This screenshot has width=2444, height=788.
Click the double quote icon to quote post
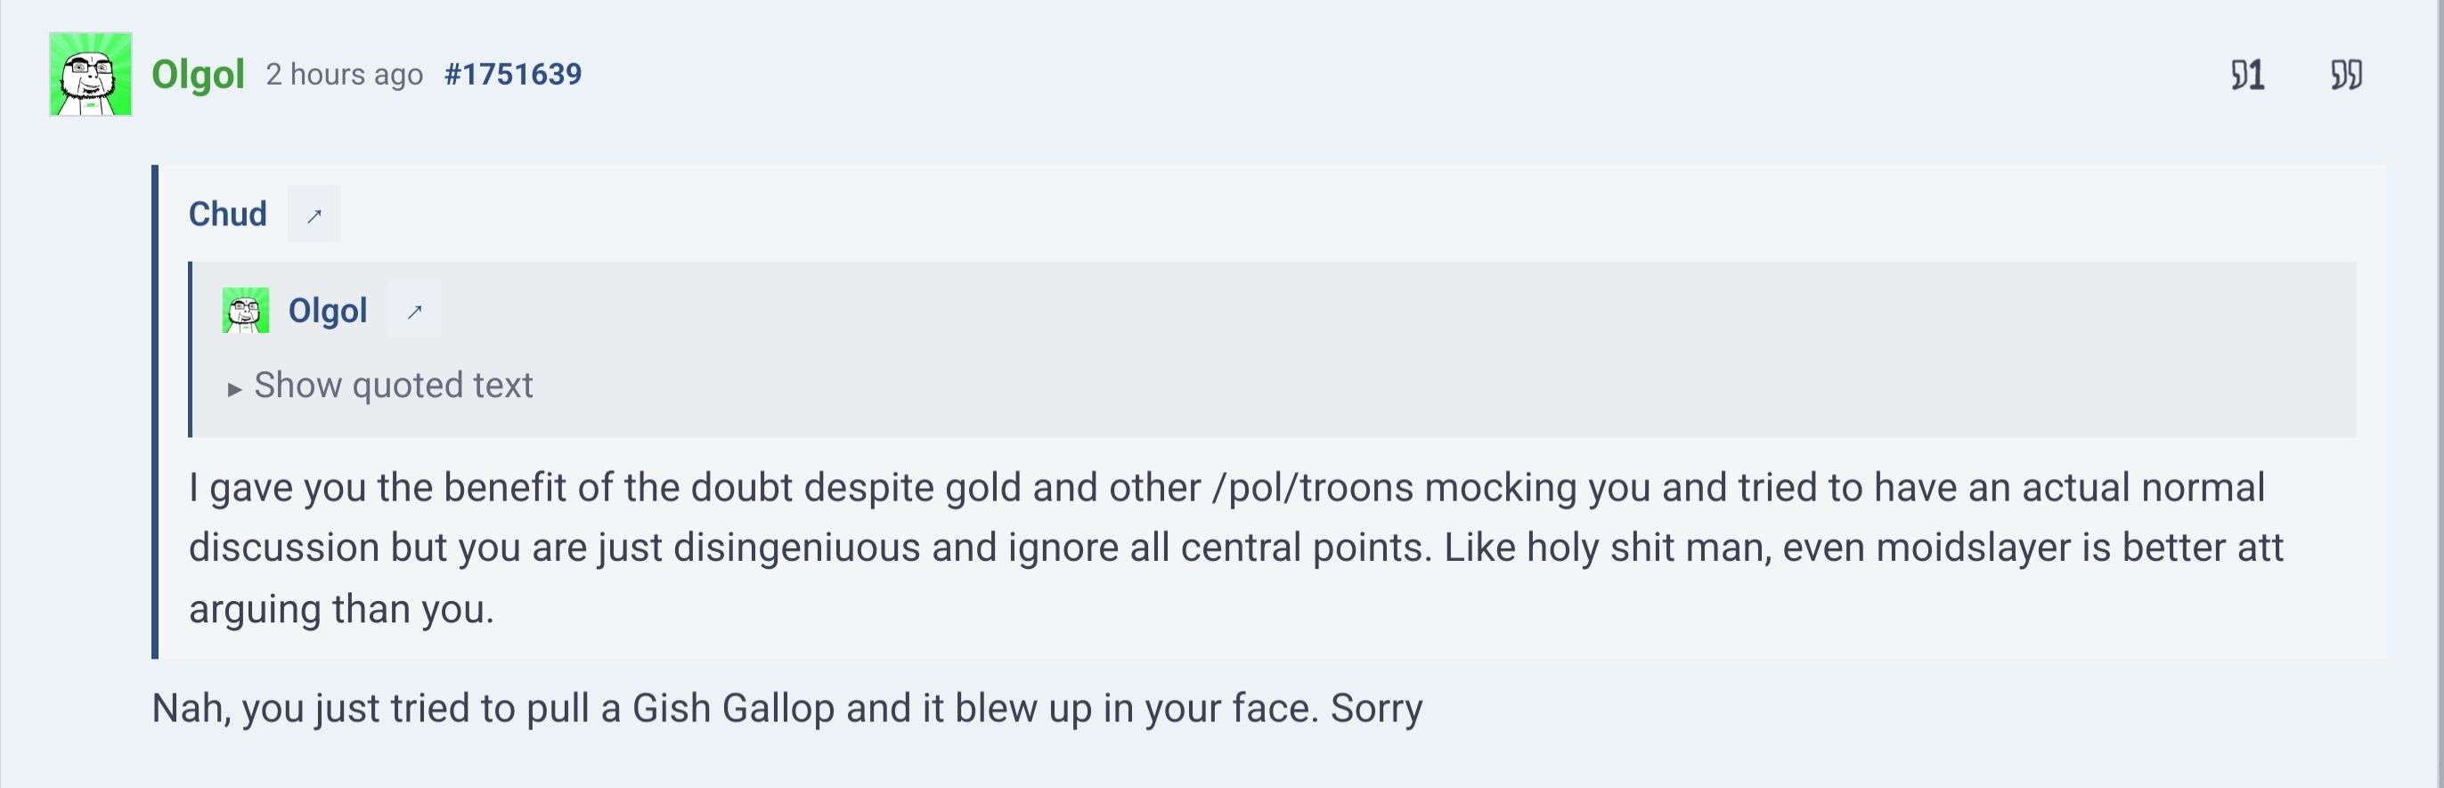point(2346,75)
